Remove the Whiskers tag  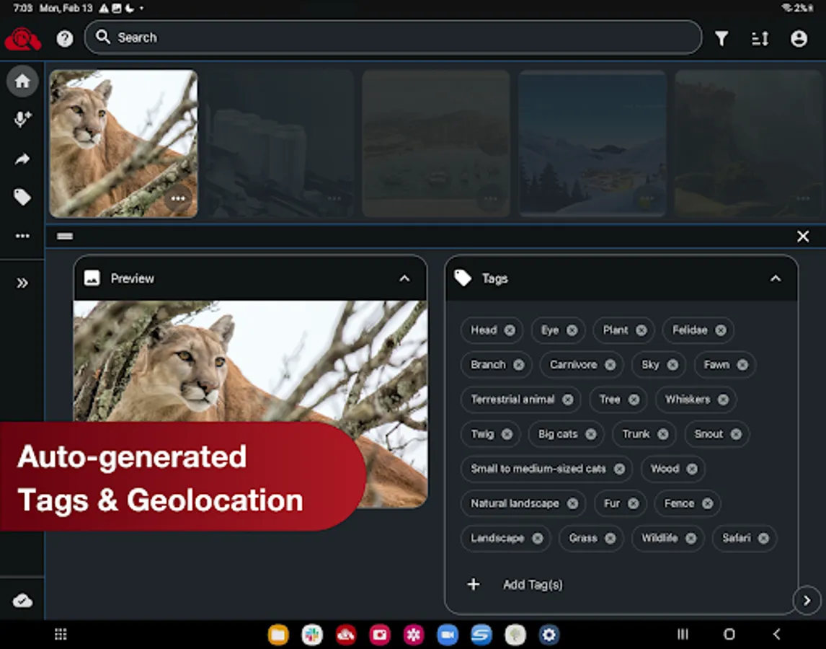pos(723,399)
